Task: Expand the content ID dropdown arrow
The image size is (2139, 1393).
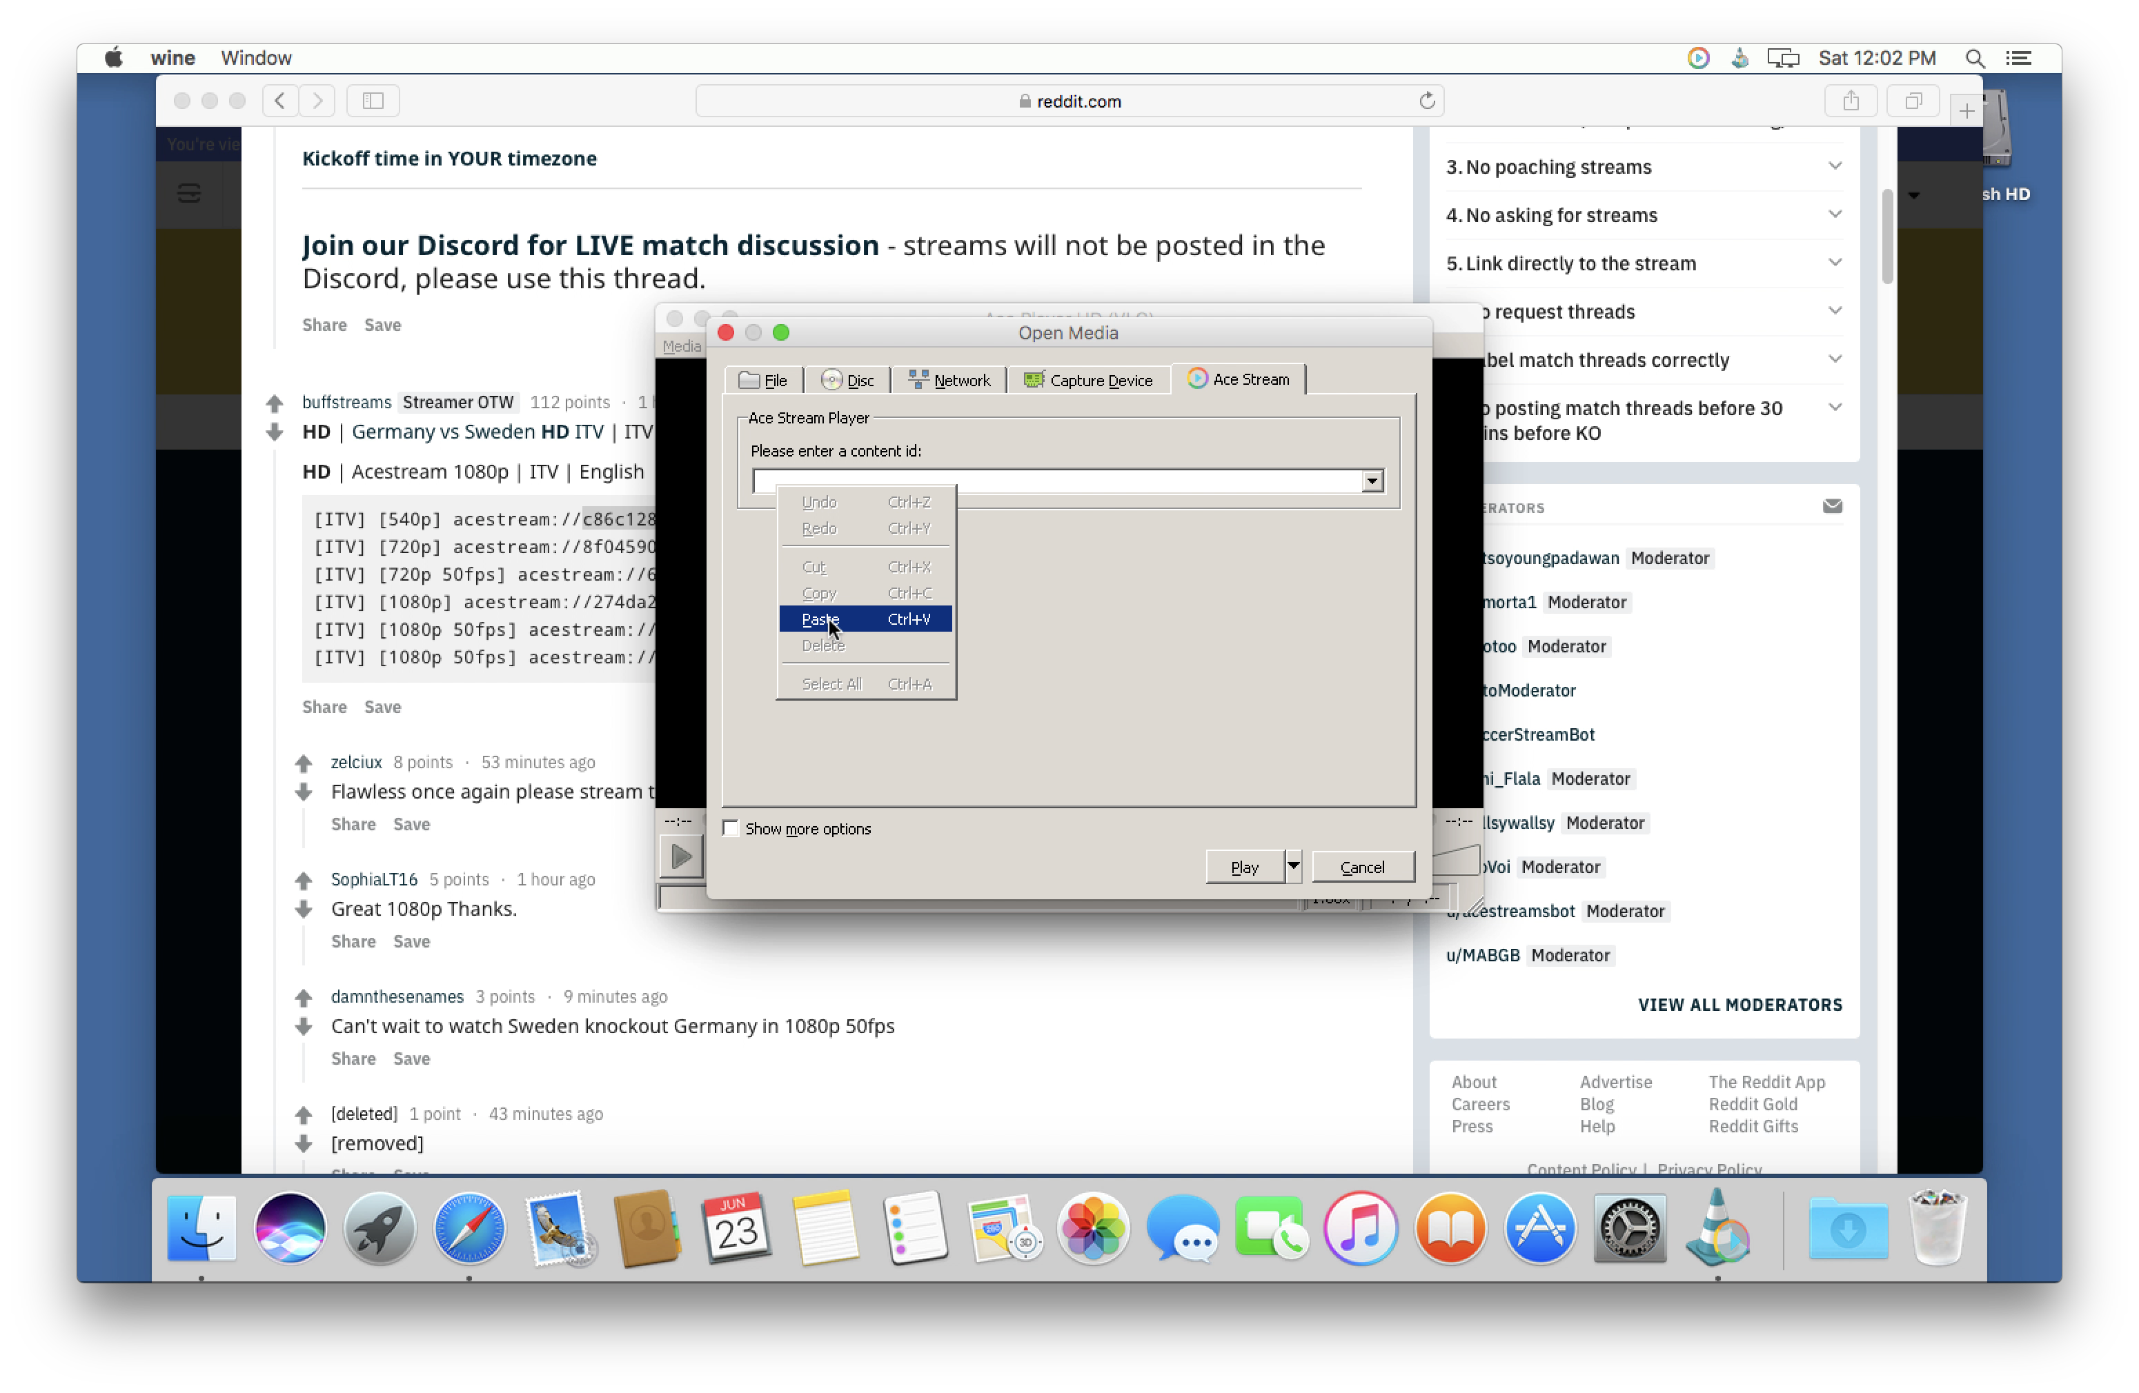Action: point(1370,480)
